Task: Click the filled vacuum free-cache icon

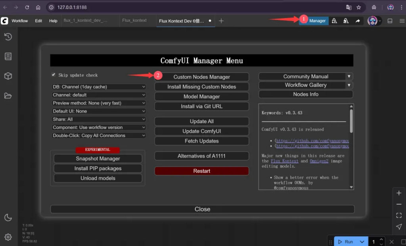Action: point(346,21)
